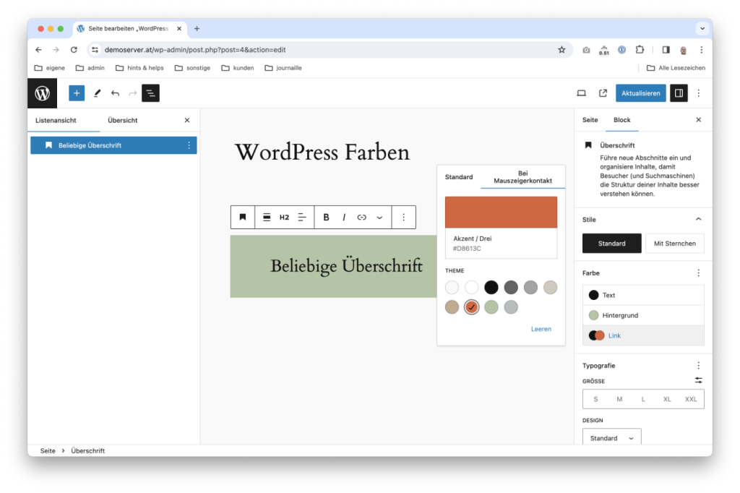
Task: Open the Text color setting
Action: coord(643,295)
